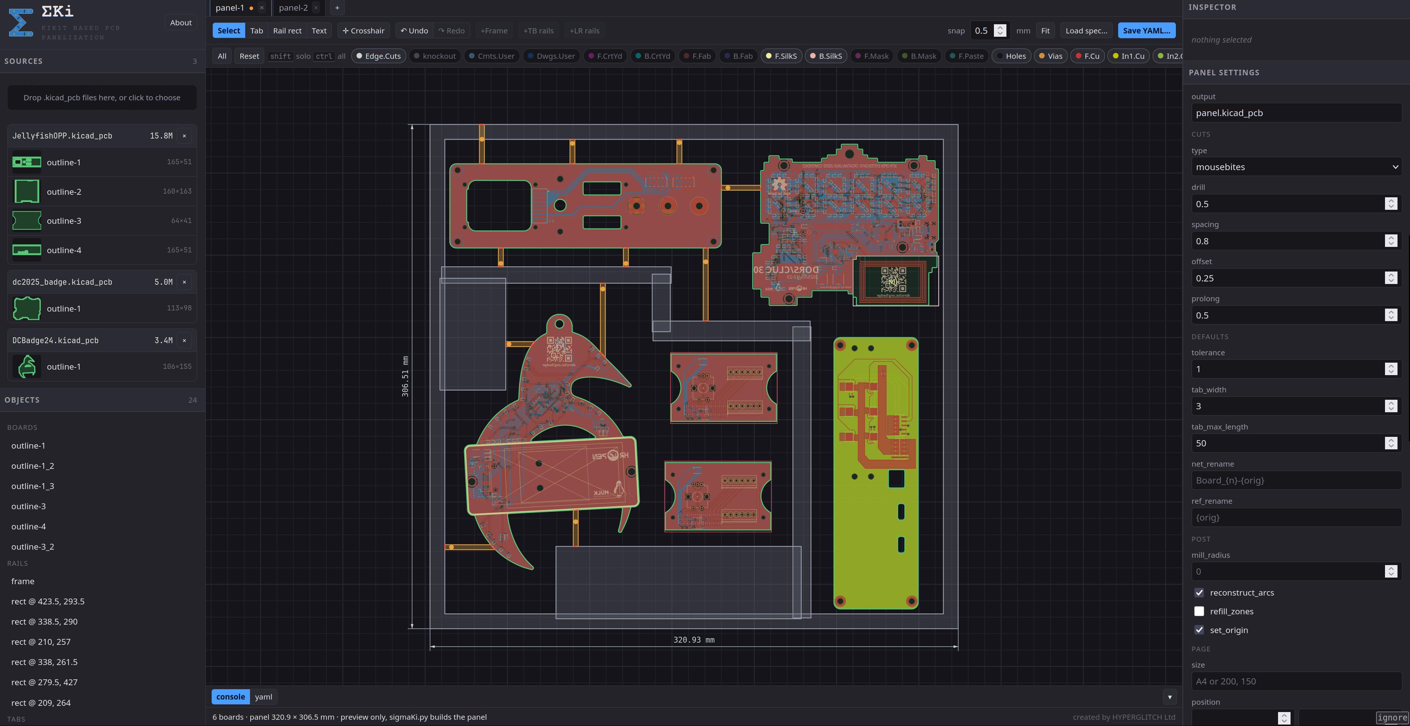Adjust the tab_width value stepper
This screenshot has height=726, width=1410.
pyautogui.click(x=1391, y=406)
